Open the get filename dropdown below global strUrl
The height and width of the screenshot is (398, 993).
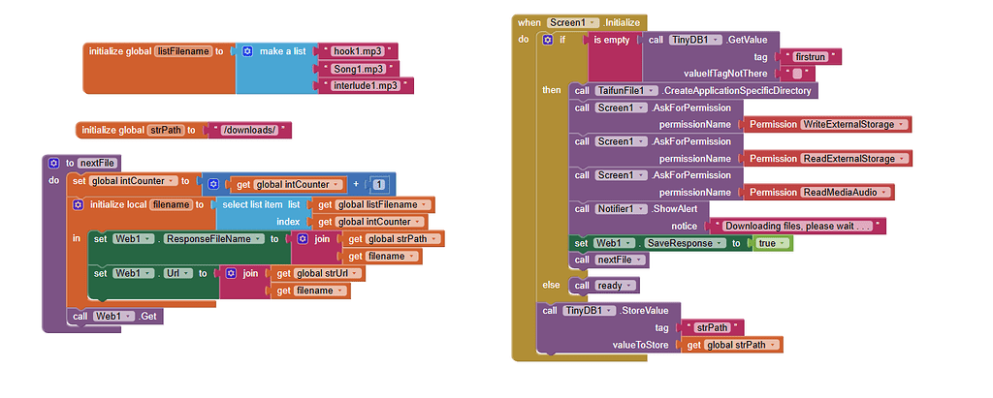click(x=340, y=291)
